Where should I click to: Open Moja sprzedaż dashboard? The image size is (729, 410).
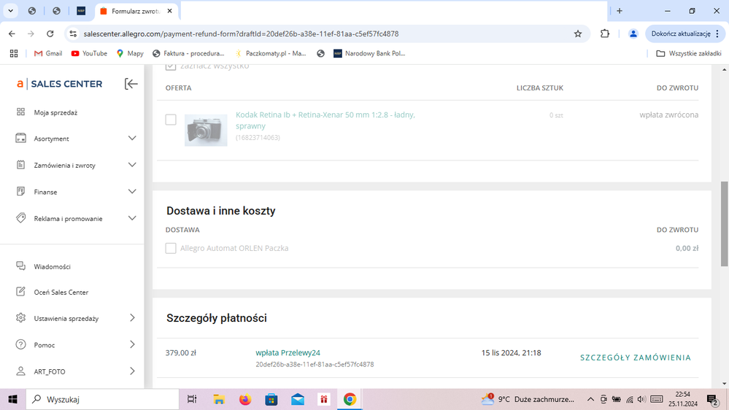(55, 112)
